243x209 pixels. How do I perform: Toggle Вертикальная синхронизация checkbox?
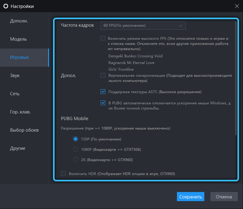coord(103,75)
